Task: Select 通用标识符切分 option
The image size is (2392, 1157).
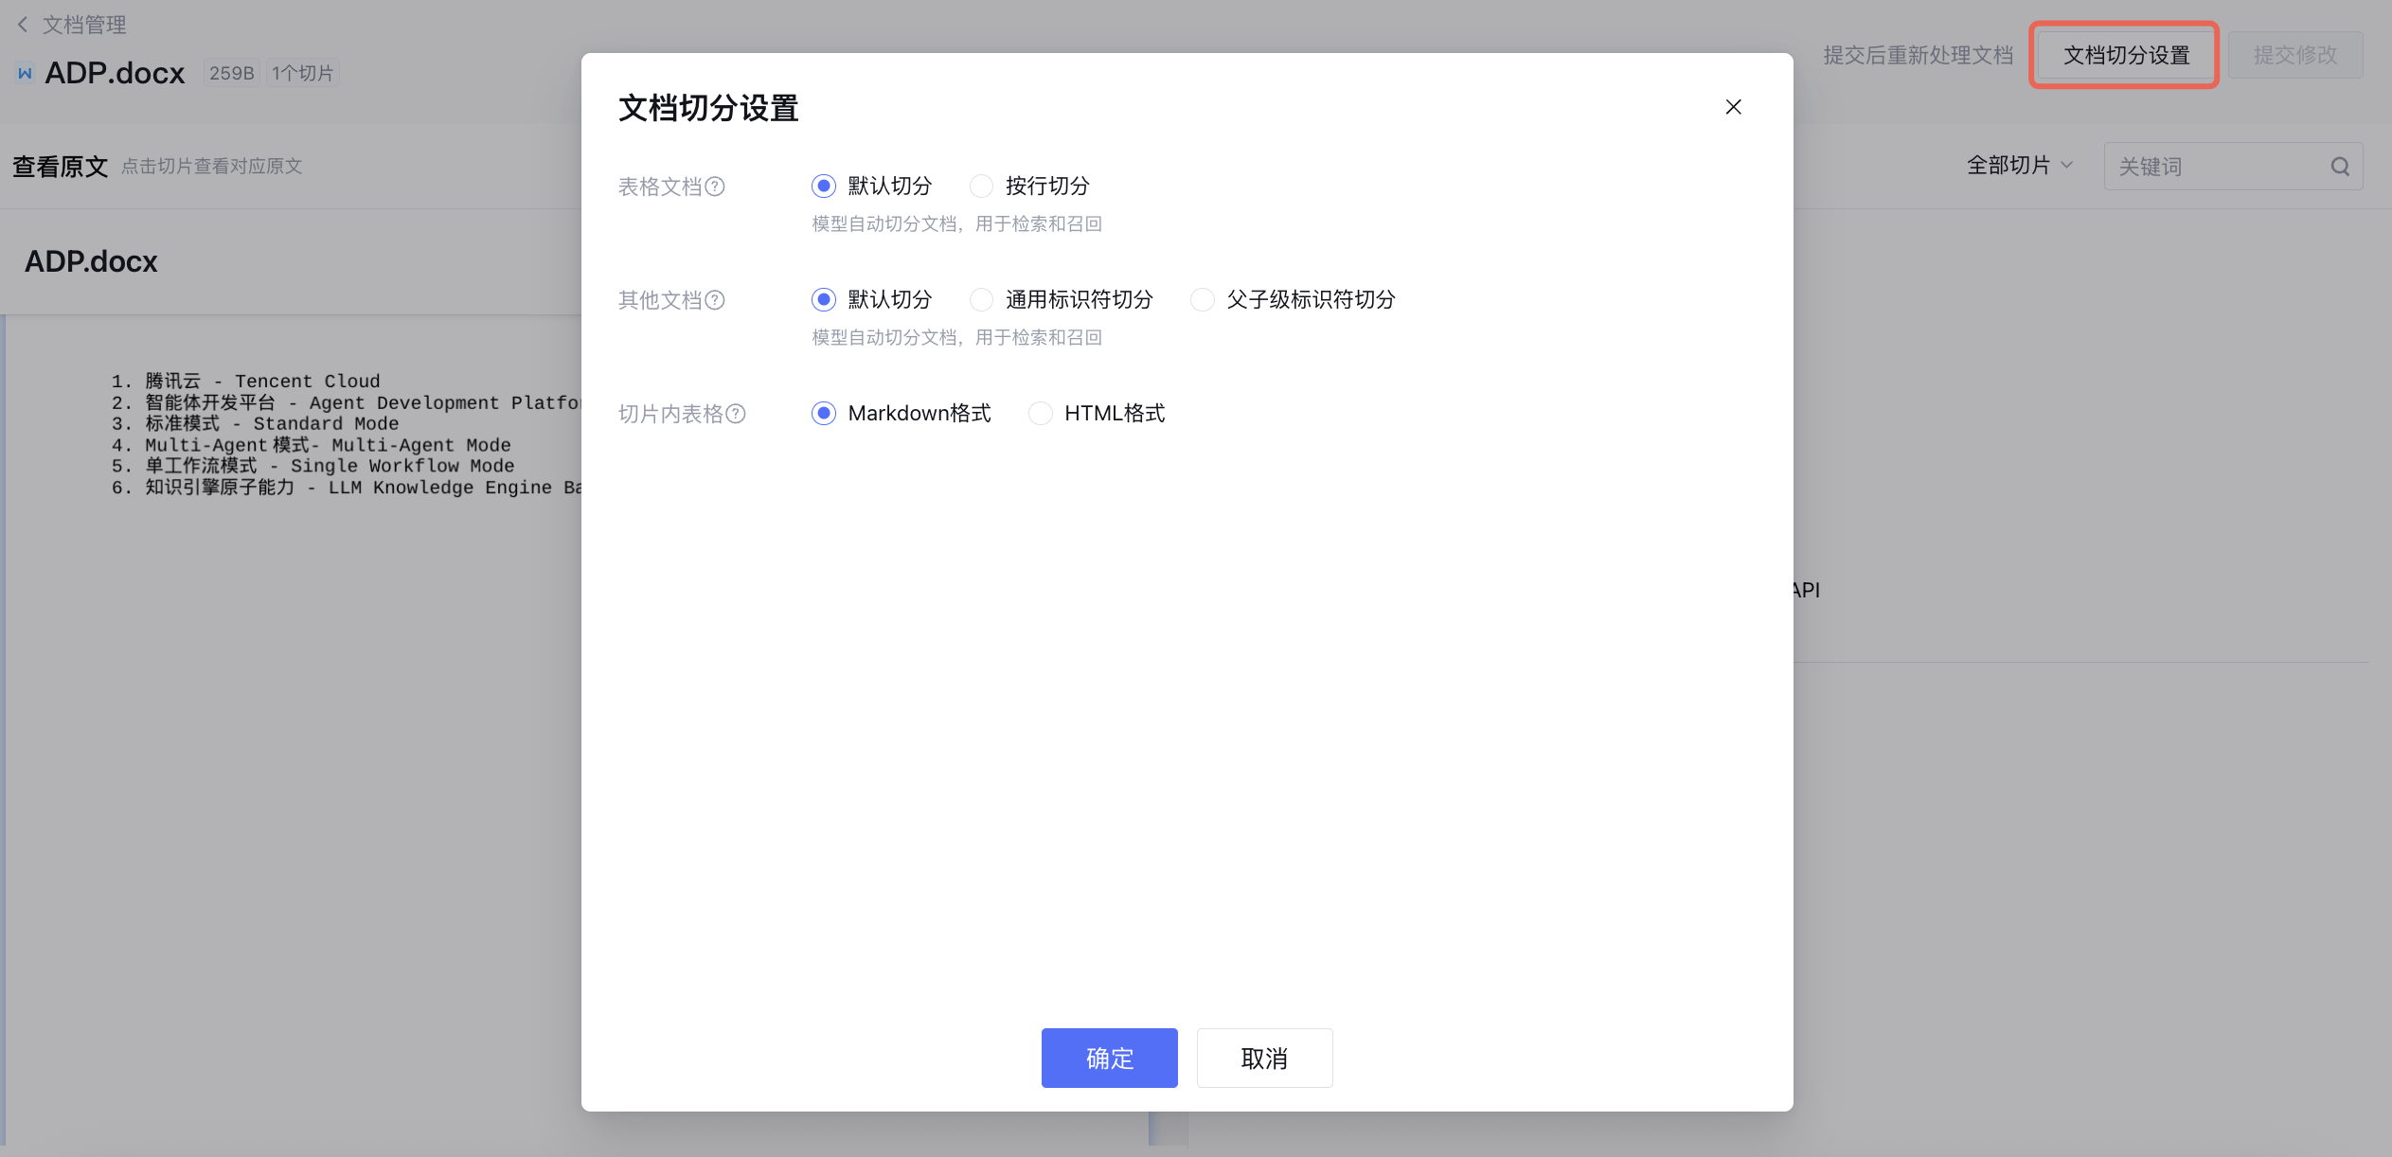Action: tap(982, 299)
